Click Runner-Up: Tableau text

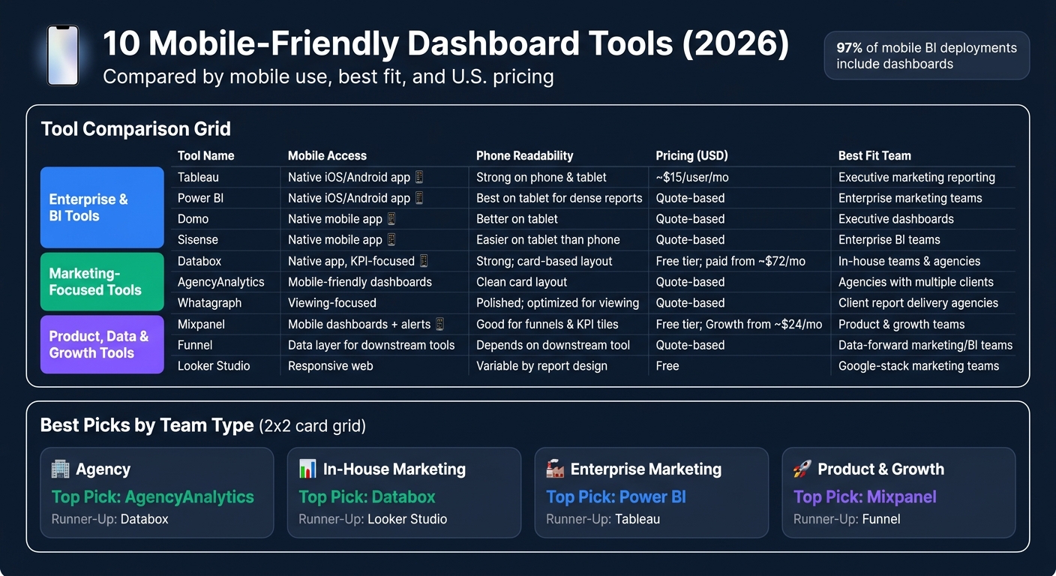pos(603,519)
